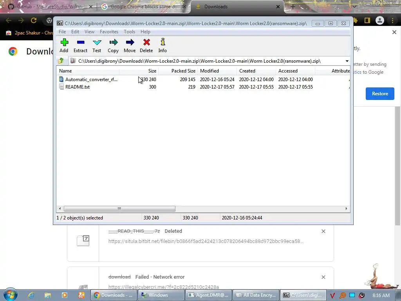Remove the failed 'download' entry

[323, 277]
